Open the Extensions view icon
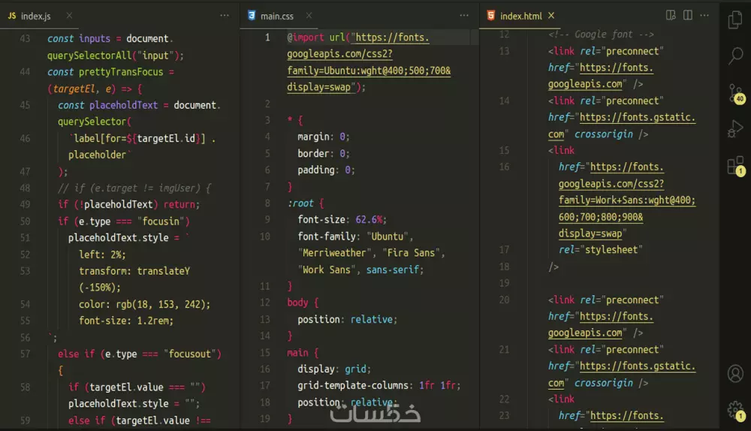The width and height of the screenshot is (751, 431). click(736, 166)
